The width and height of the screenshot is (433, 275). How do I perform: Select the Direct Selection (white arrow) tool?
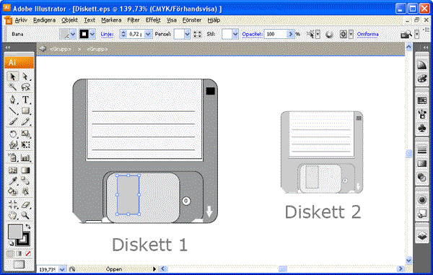click(x=25, y=77)
